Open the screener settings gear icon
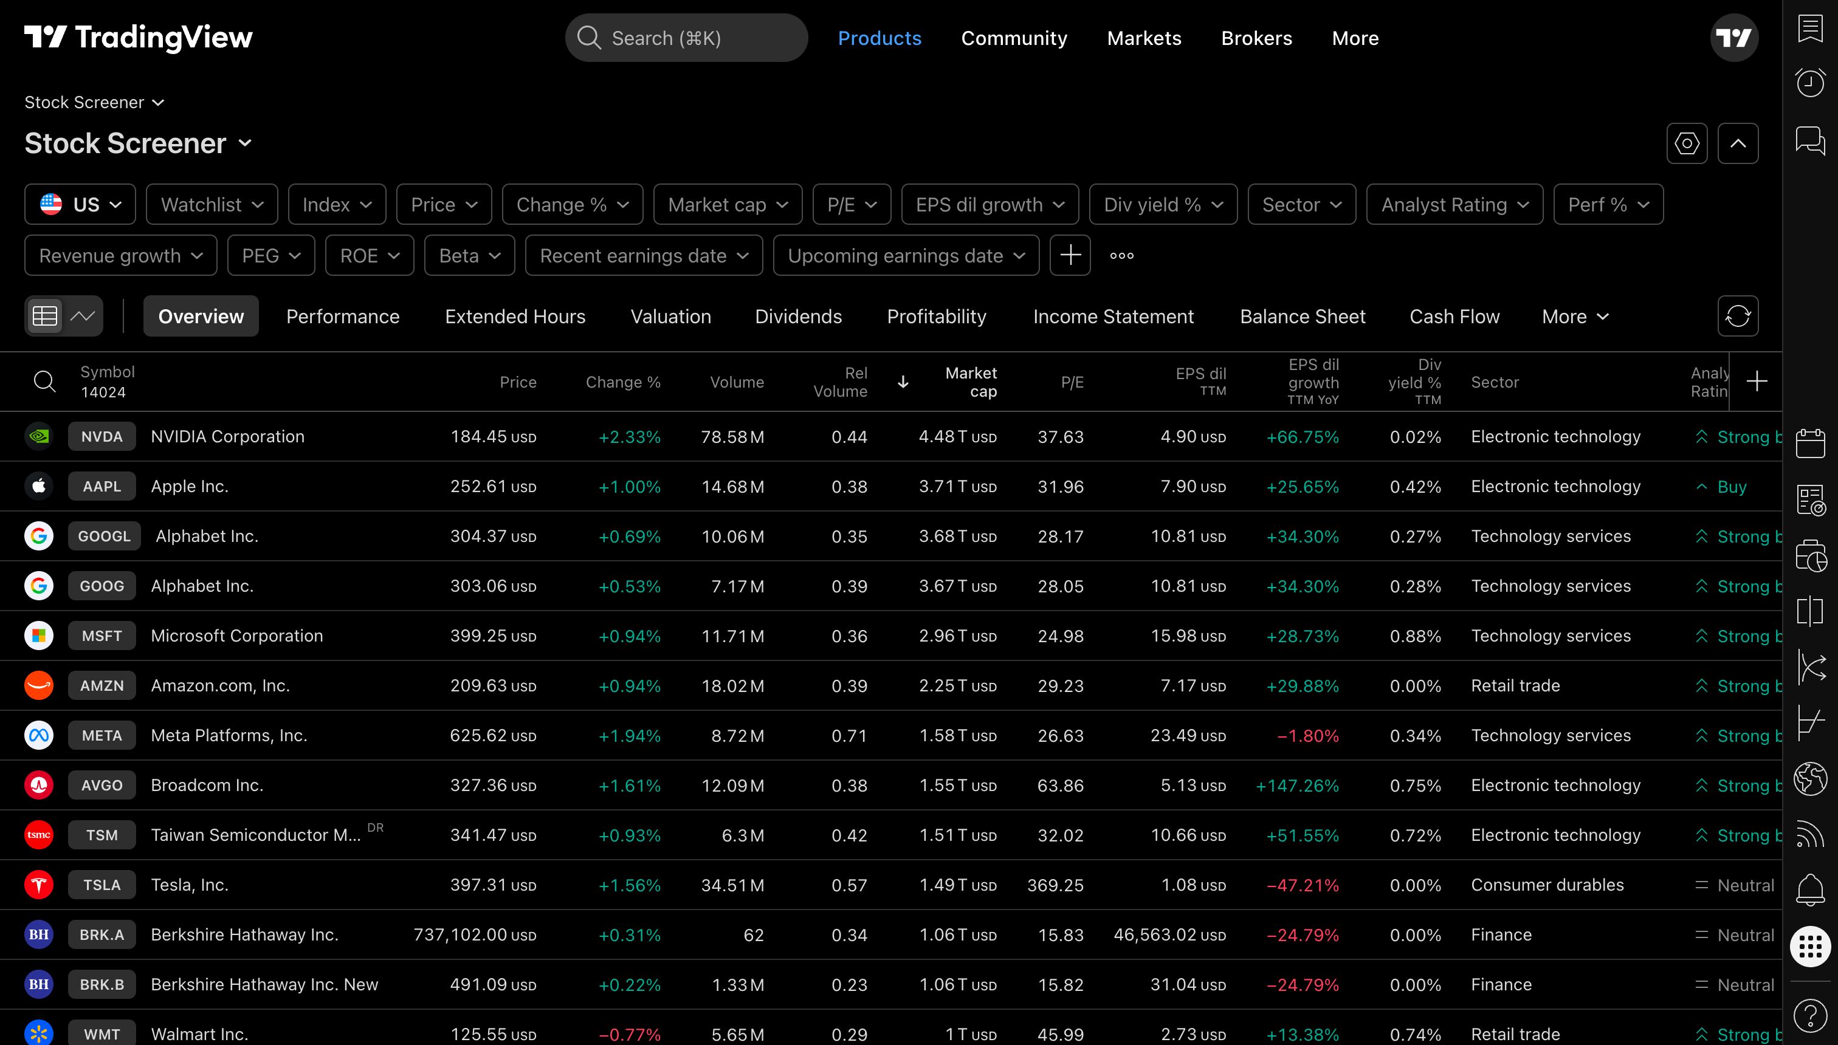The height and width of the screenshot is (1045, 1838). pos(1687,143)
